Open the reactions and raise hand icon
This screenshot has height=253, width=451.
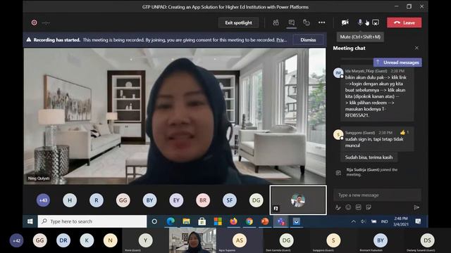[x=307, y=22]
